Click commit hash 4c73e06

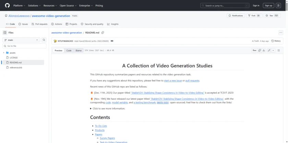[255, 41]
